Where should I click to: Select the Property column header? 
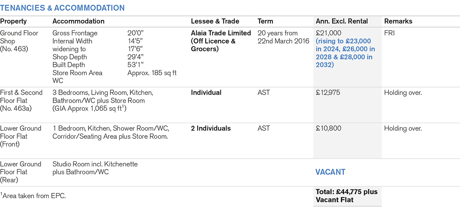click(13, 21)
